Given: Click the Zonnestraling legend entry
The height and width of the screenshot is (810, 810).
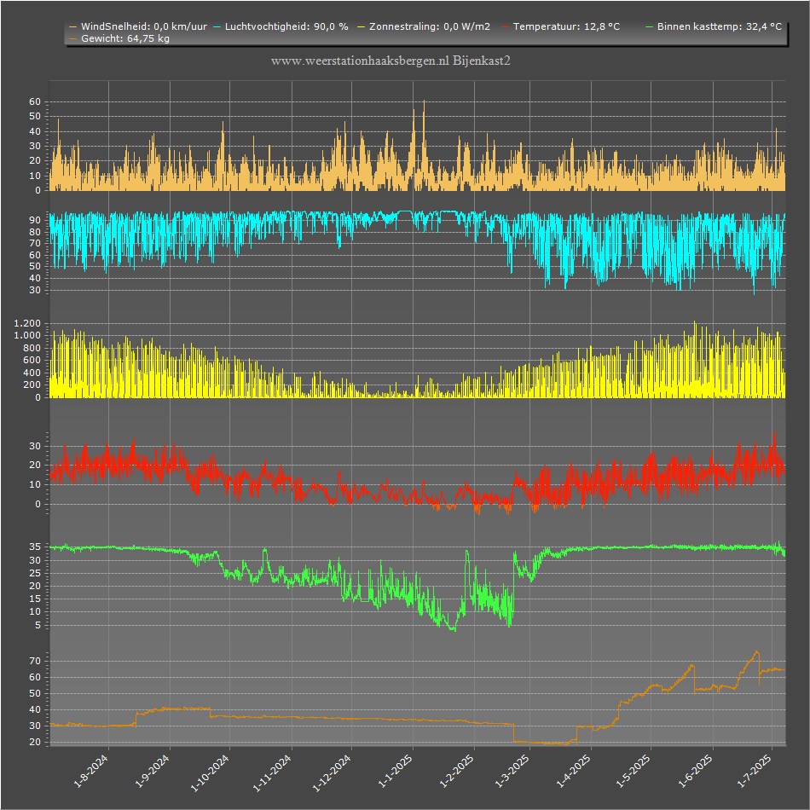Looking at the screenshot, I should [424, 26].
